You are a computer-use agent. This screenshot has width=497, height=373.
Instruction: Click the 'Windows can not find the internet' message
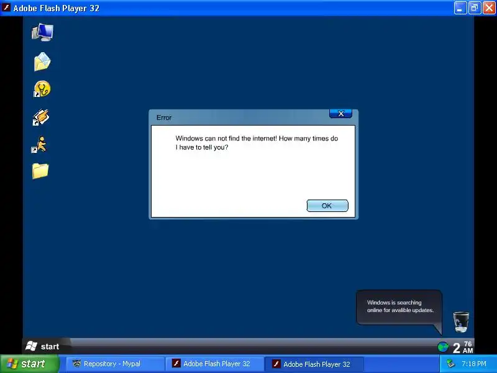257,143
